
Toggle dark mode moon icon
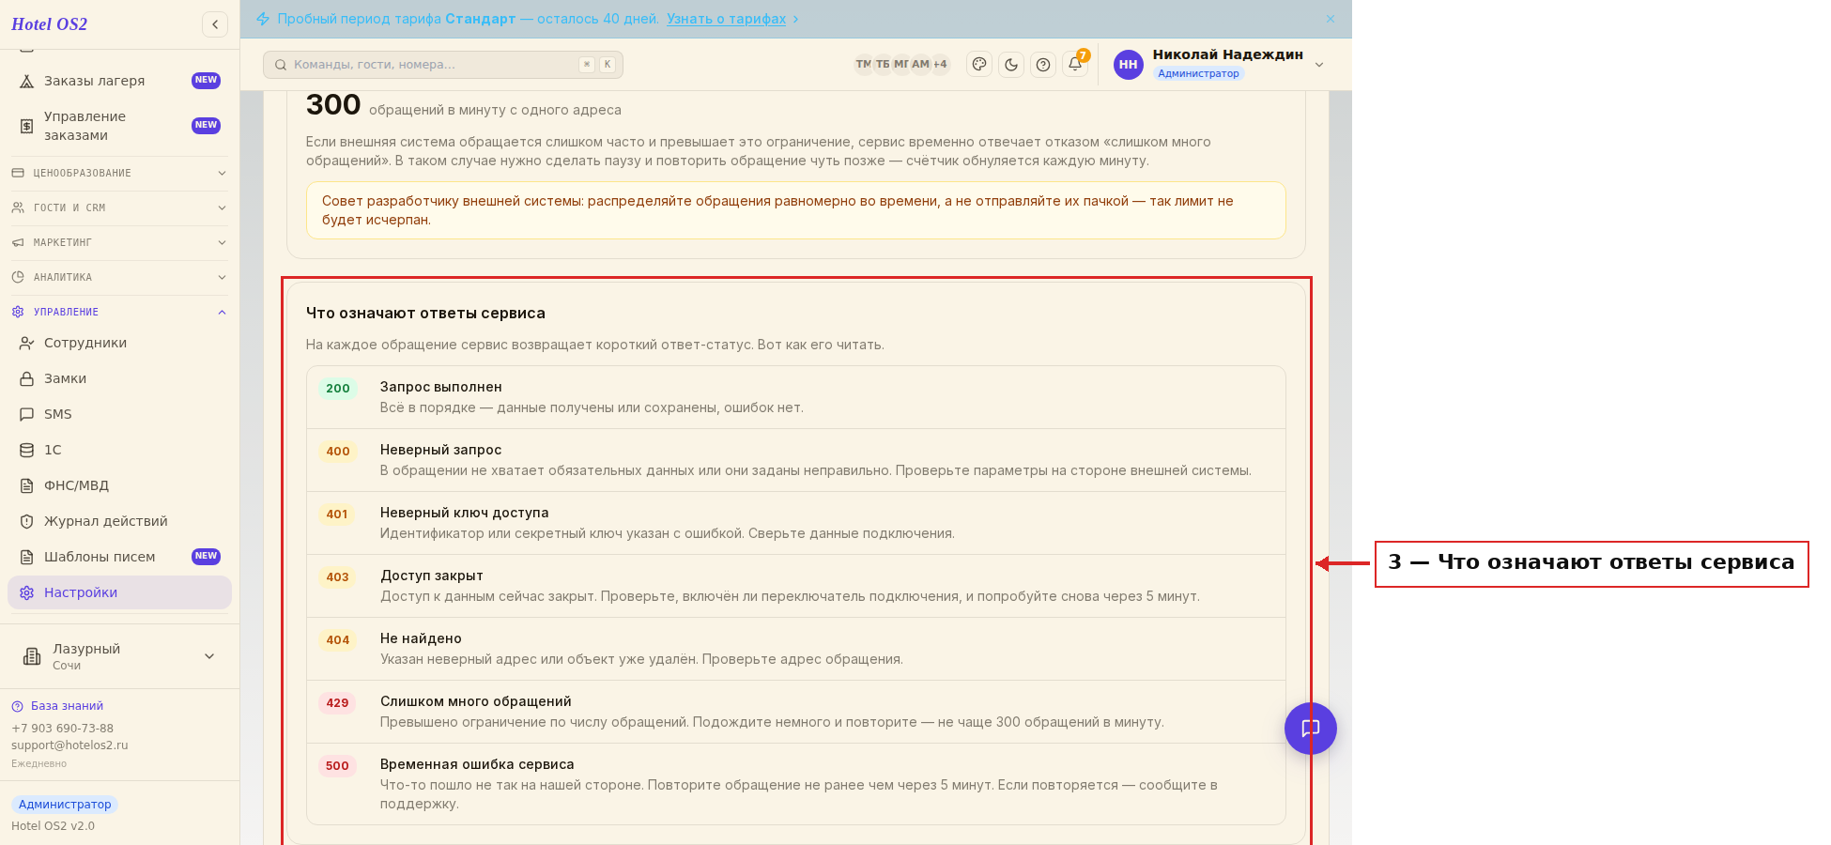pos(1011,65)
